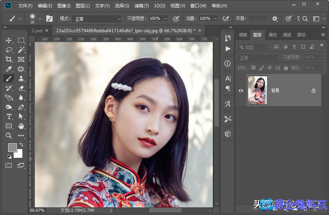329x215 pixels.
Task: Select the Eyedropper tool
Action: pyautogui.click(x=9, y=69)
